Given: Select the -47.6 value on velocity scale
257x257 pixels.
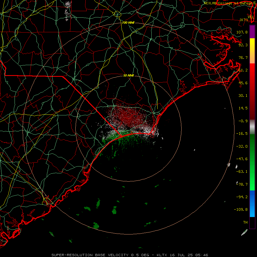Looking at the screenshot, I should (242, 159).
